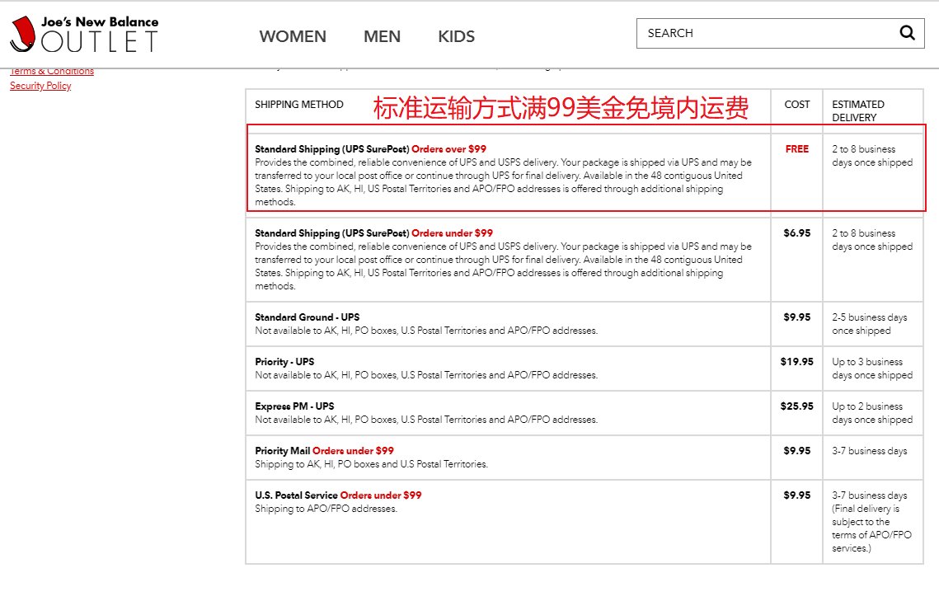Select the 'Orders over $99' standard shipping title
Viewport: 939px width, 601px height.
(x=370, y=149)
